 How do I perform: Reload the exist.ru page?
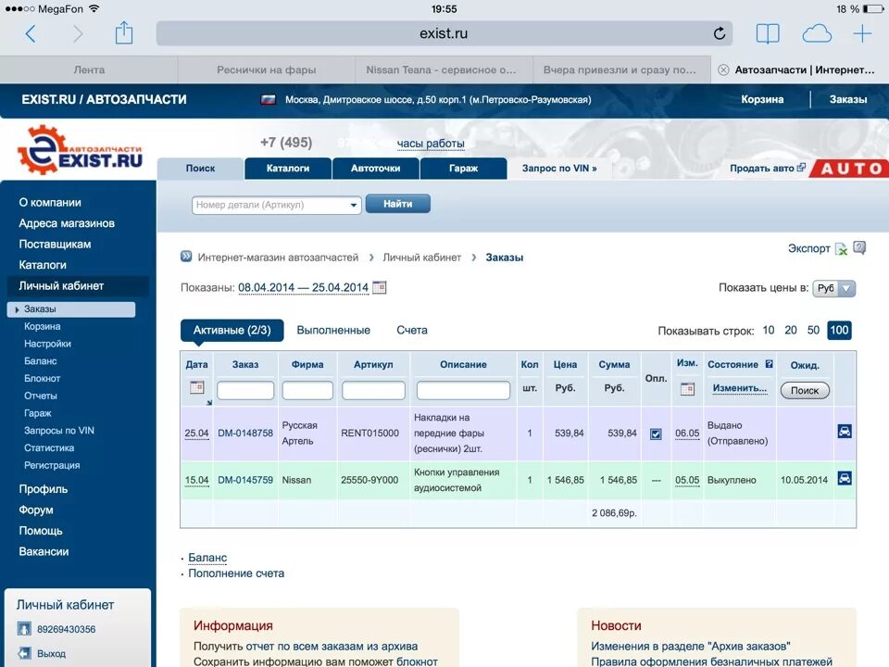coord(719,33)
